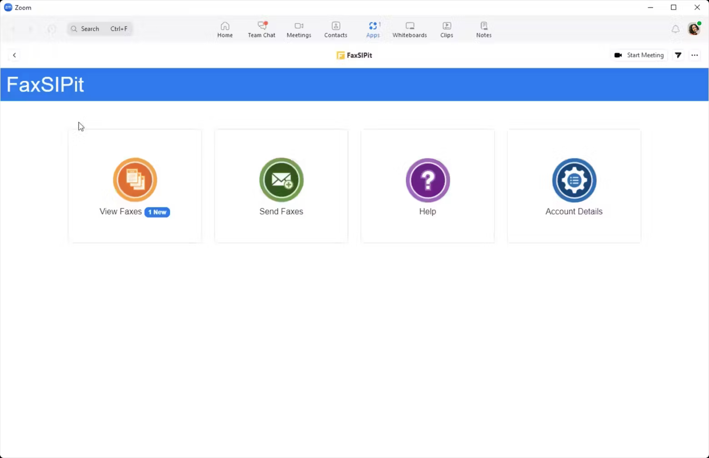
Task: Open your profile avatar menu
Action: (694, 29)
